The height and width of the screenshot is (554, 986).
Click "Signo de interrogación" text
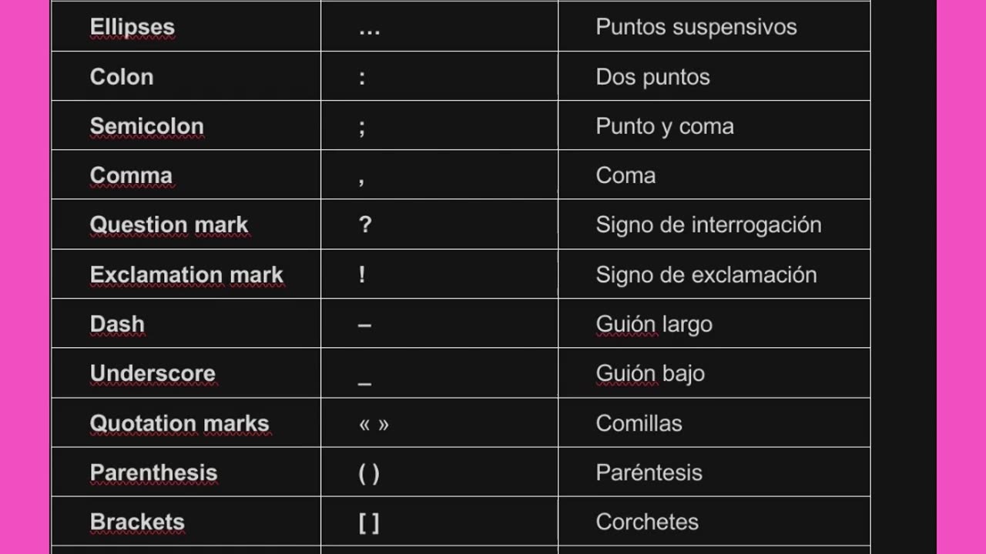pyautogui.click(x=708, y=225)
